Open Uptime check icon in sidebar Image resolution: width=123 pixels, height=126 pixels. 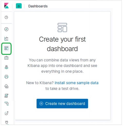6,113
